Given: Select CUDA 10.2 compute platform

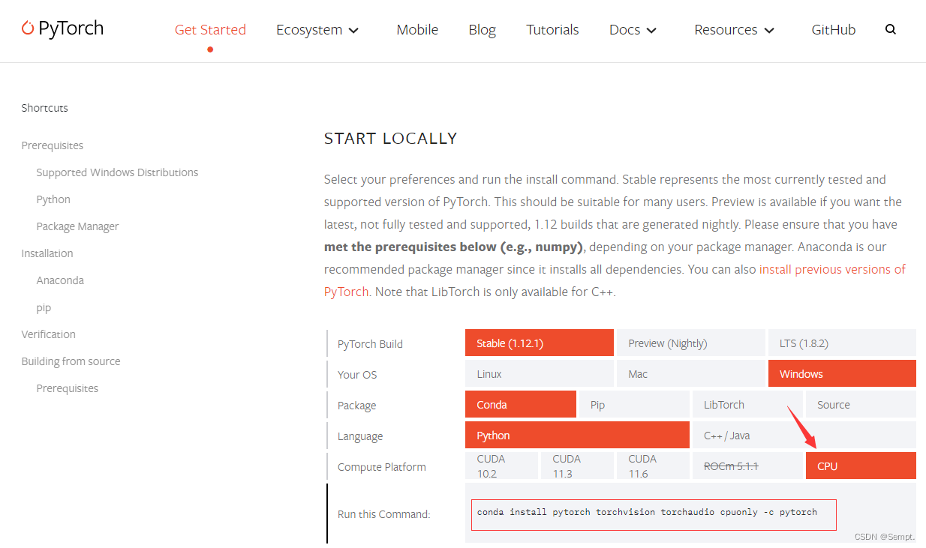Looking at the screenshot, I should tap(501, 466).
